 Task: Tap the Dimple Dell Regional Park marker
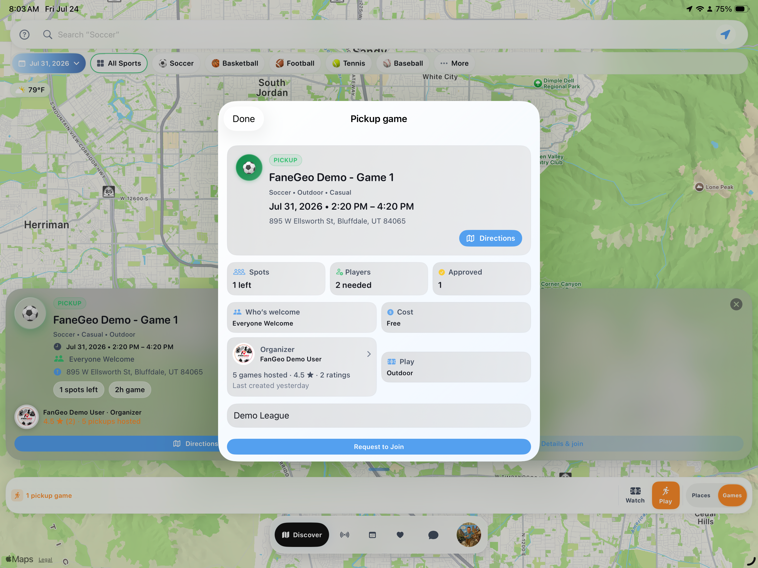pos(538,83)
